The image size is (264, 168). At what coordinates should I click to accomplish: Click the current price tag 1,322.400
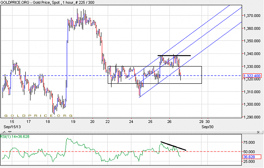pyautogui.click(x=252, y=76)
